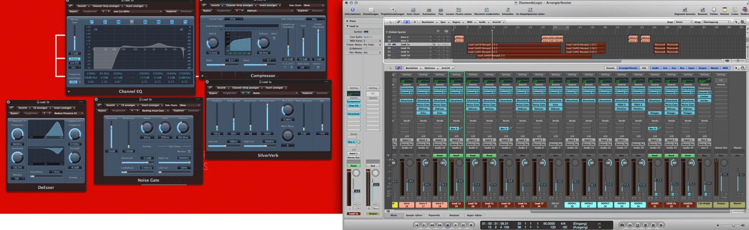
Task: Open the Snap dropdown set to Smart
Action: click(684, 22)
